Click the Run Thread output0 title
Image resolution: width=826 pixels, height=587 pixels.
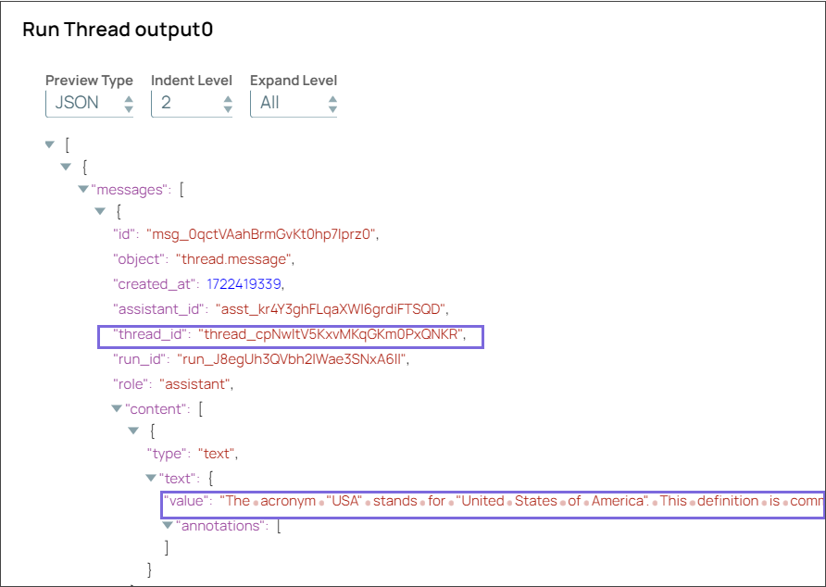point(119,30)
